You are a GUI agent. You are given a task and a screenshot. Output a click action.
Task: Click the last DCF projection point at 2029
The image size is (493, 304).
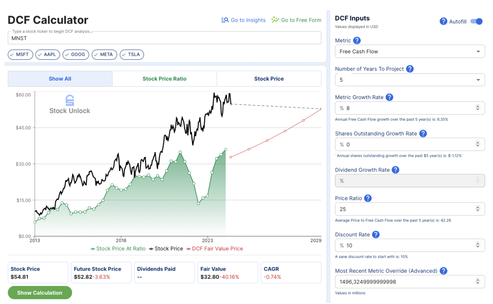pyautogui.click(x=321, y=109)
